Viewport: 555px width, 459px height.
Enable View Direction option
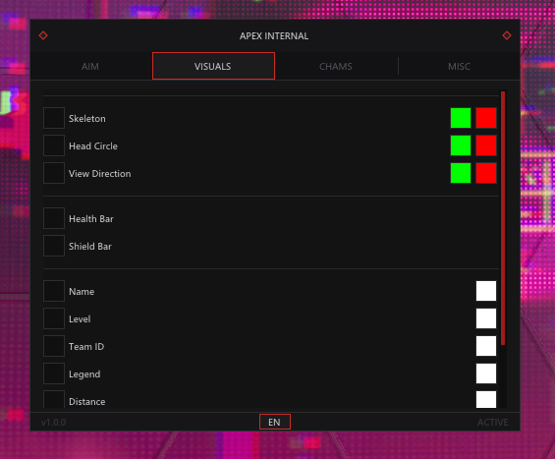tap(54, 173)
